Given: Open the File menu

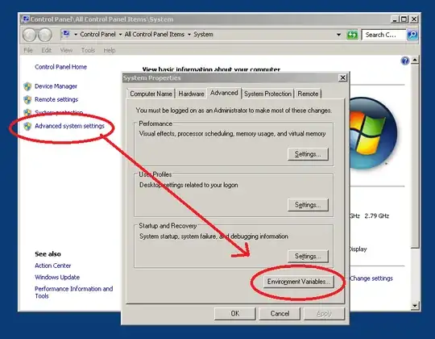Looking at the screenshot, I should (x=28, y=50).
